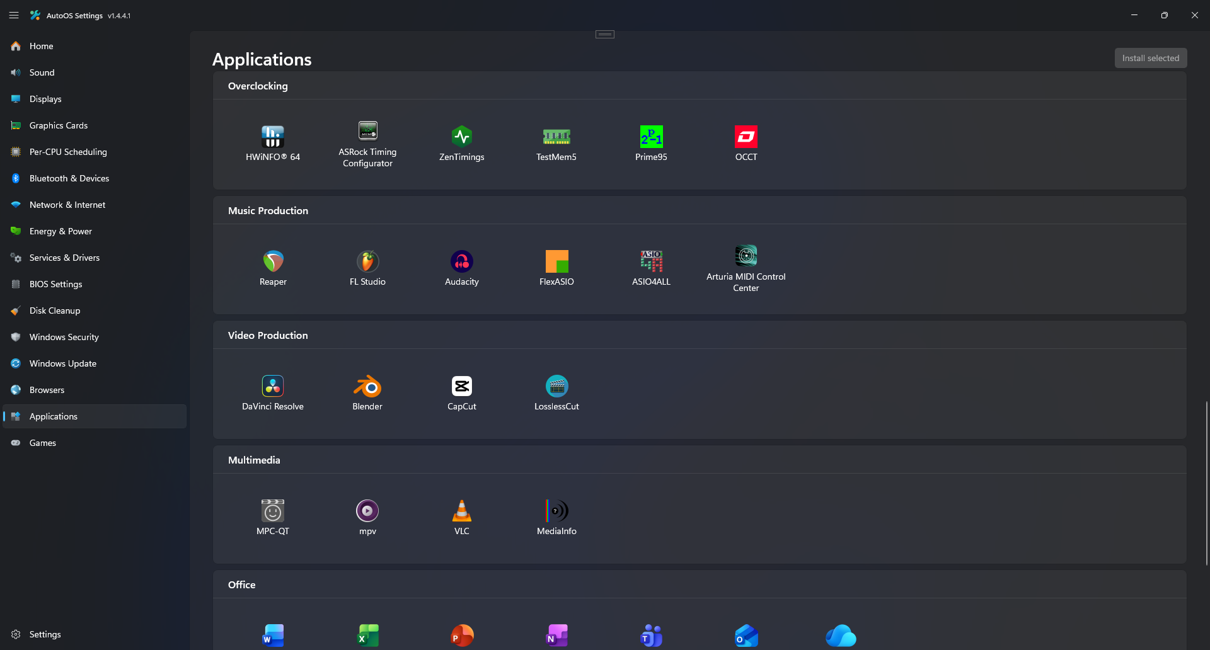Select the mpv player icon

click(x=367, y=510)
